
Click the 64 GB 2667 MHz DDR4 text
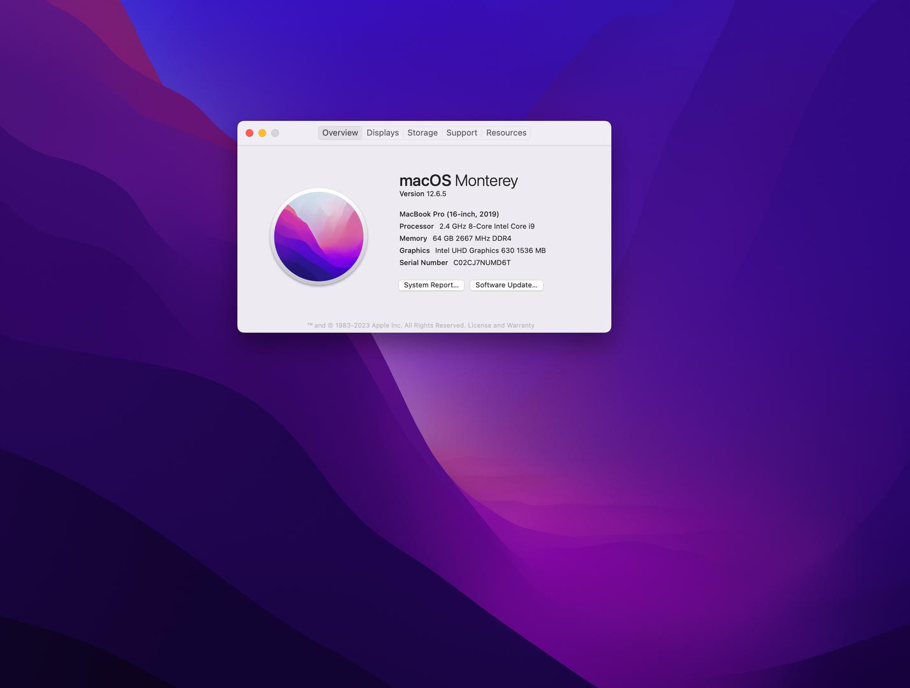click(x=472, y=238)
